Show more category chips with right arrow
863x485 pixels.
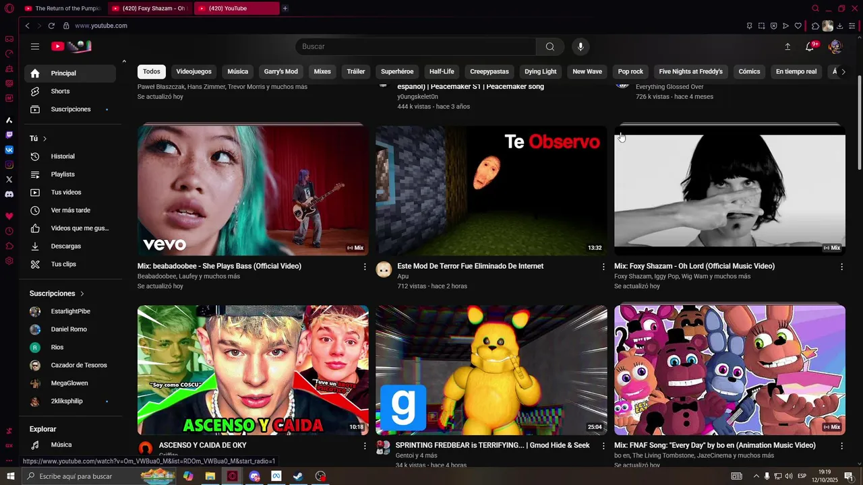click(x=843, y=71)
